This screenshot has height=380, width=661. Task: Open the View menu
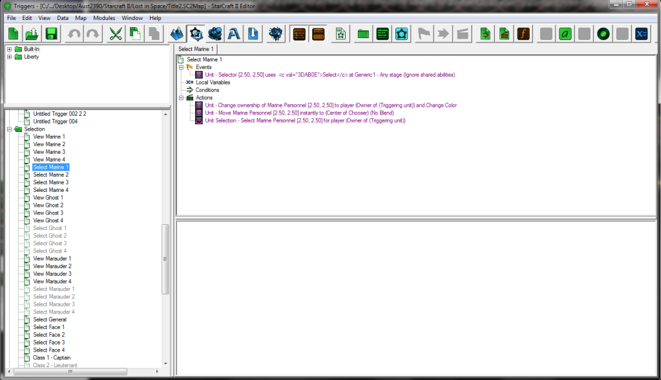45,18
